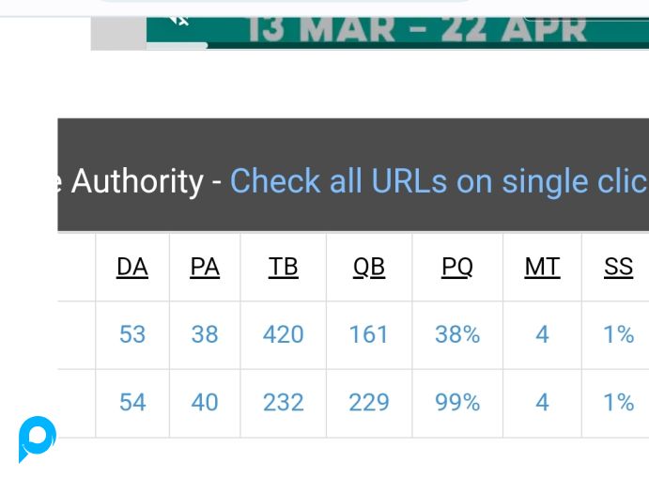Open the PA value 38
Viewport: 649px width, 478px height.
point(205,334)
